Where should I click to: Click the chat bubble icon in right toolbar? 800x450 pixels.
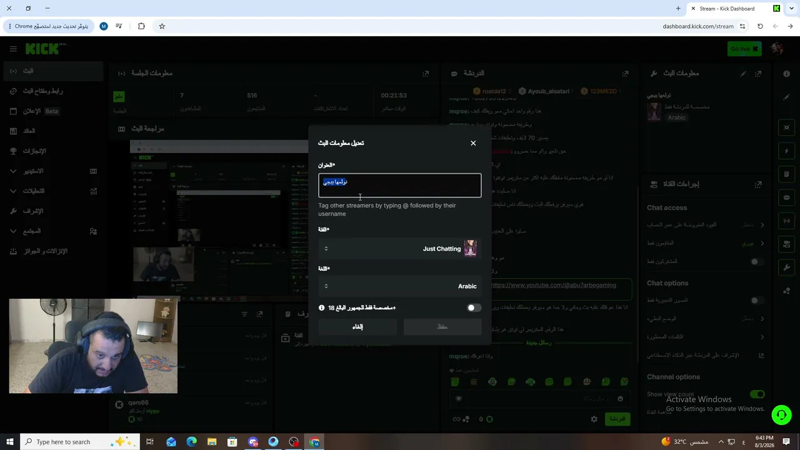click(x=787, y=197)
